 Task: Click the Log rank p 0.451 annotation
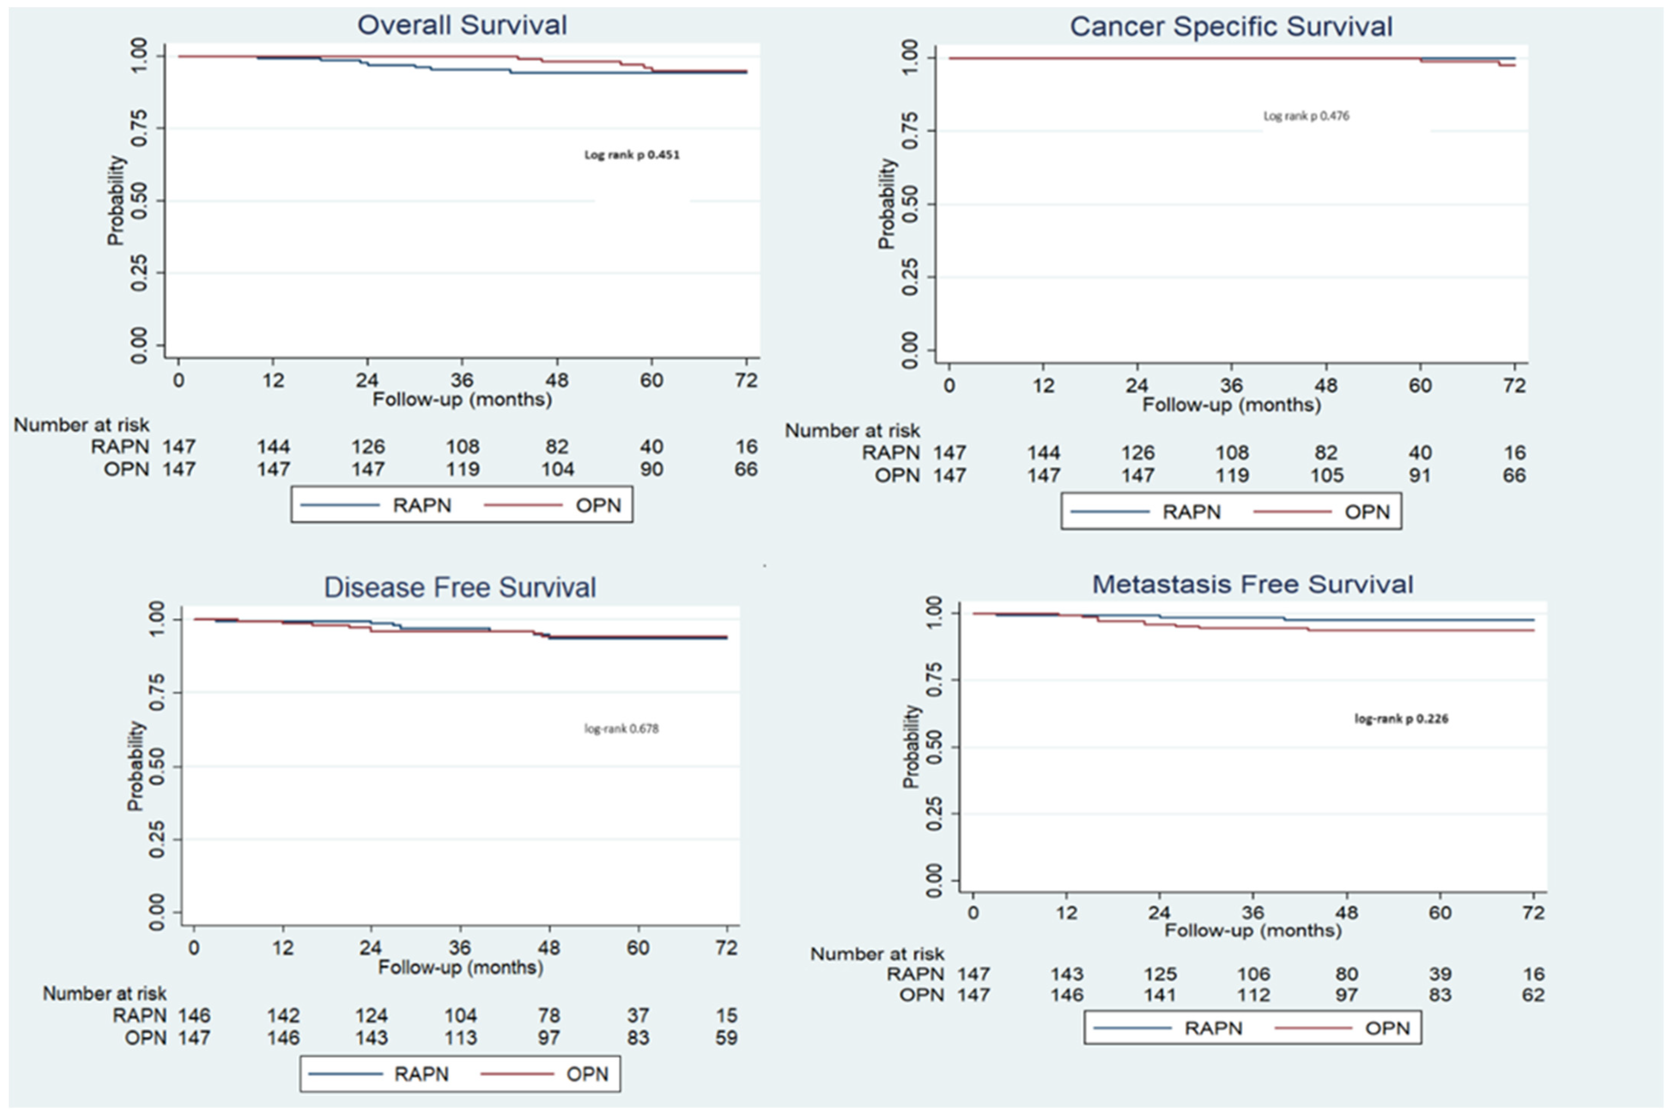tap(632, 155)
